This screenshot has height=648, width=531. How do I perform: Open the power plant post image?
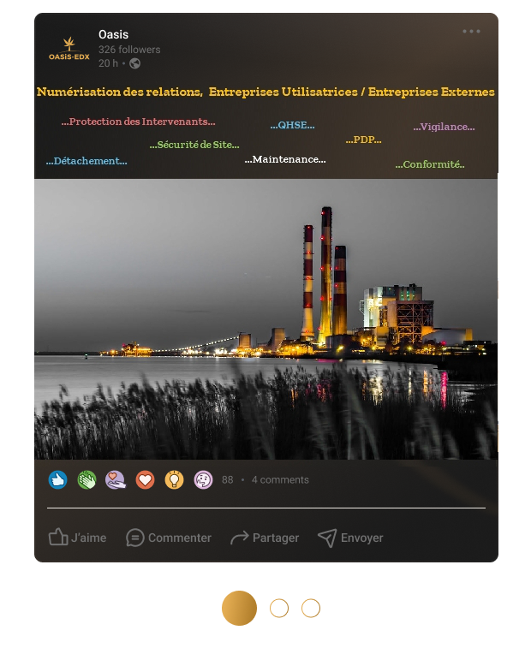click(265, 318)
